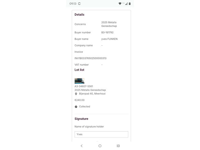Tap the Collected checkmark status icon
The height and width of the screenshot is (150, 200).
[x=76, y=107]
